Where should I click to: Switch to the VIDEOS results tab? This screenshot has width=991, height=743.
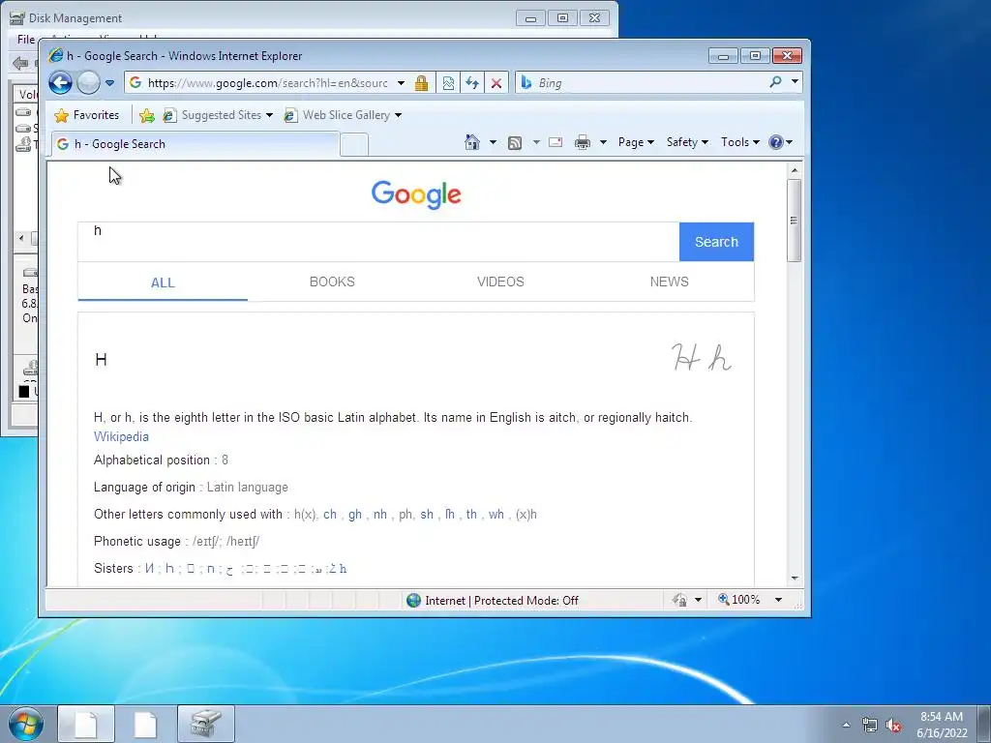pos(500,282)
